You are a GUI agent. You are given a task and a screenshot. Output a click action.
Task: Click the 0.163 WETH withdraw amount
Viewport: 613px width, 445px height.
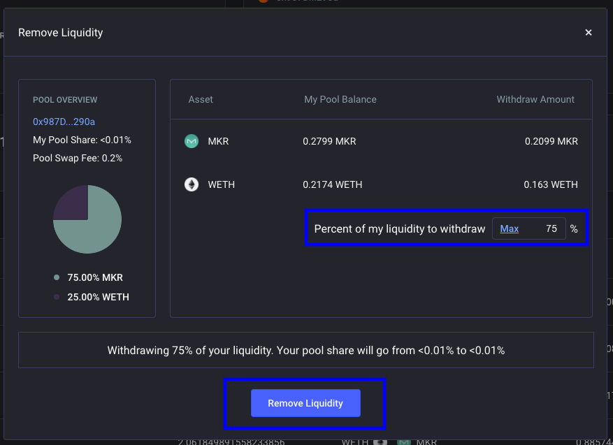[551, 184]
